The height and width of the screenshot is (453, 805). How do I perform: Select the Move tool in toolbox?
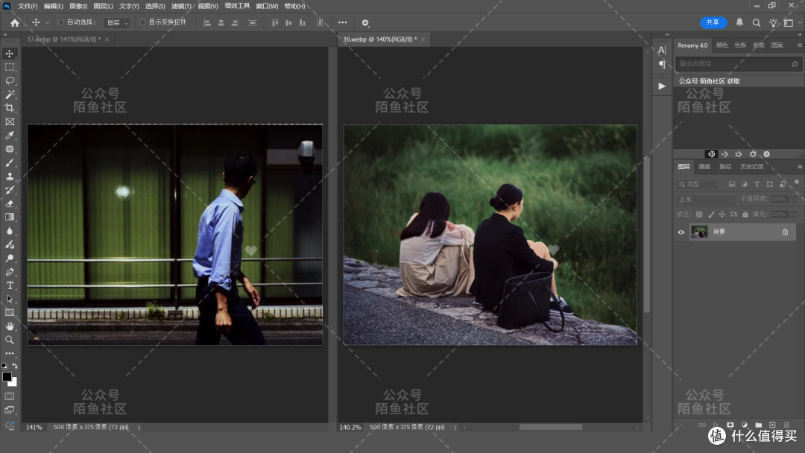pos(10,54)
